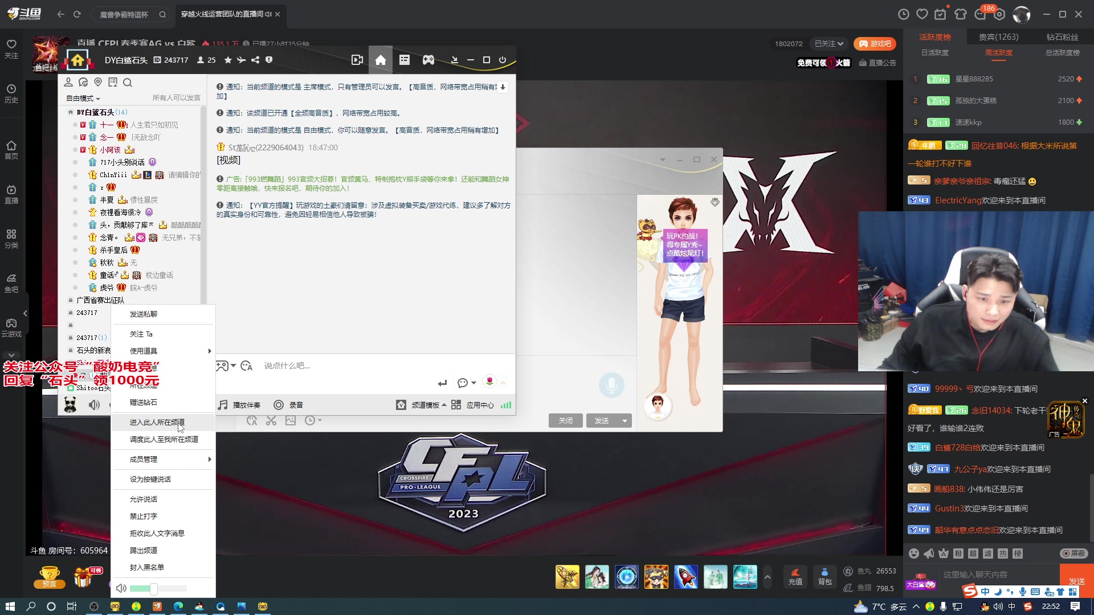The width and height of the screenshot is (1094, 615).
Task: Click the grey 发送 button in chat window
Action: click(x=602, y=421)
